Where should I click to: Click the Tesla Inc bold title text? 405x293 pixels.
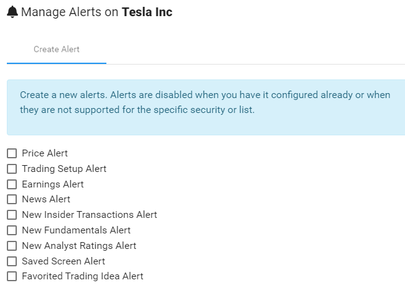147,12
